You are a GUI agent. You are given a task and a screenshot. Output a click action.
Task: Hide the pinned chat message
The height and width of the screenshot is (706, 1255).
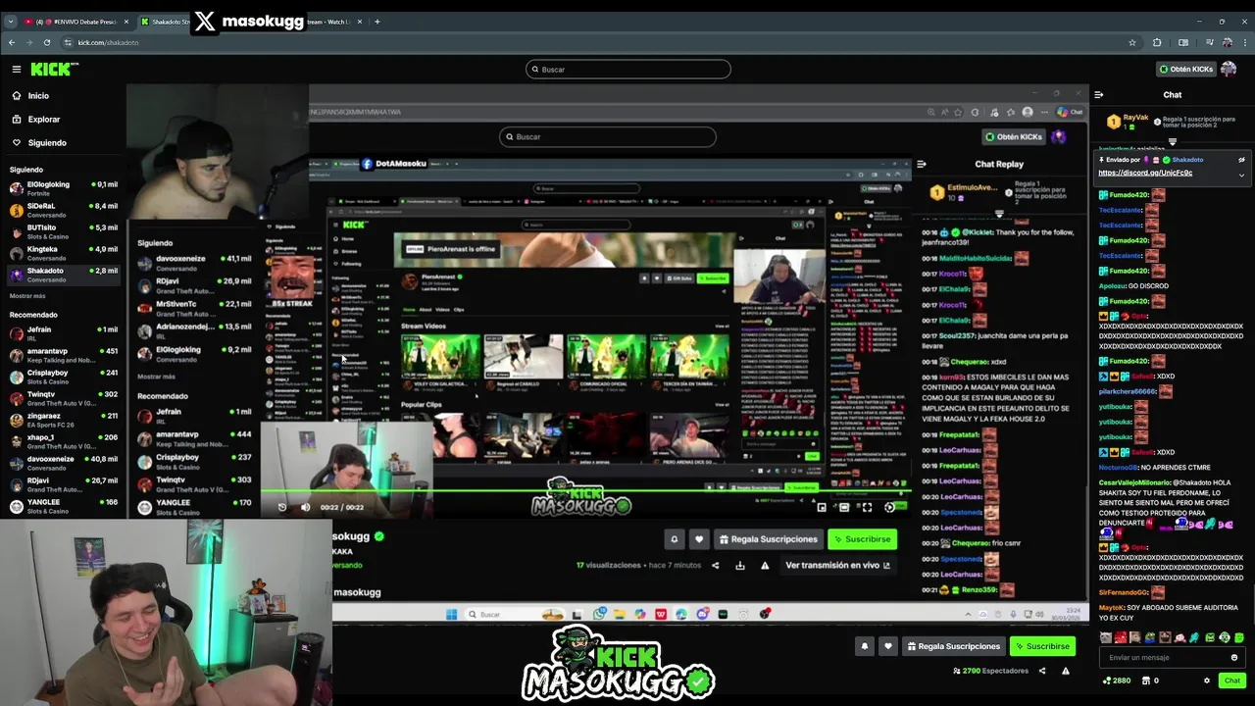click(x=1241, y=160)
